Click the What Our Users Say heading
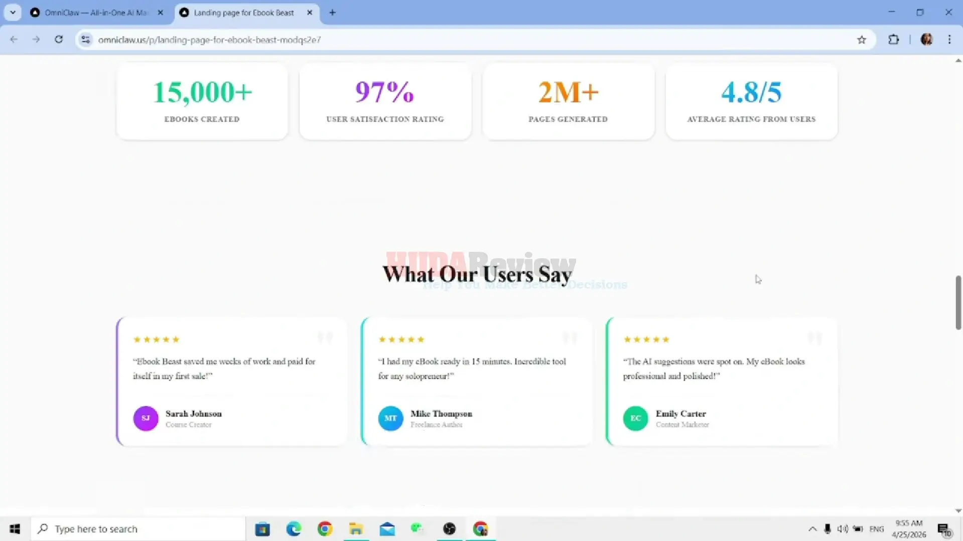963x541 pixels. (x=477, y=274)
